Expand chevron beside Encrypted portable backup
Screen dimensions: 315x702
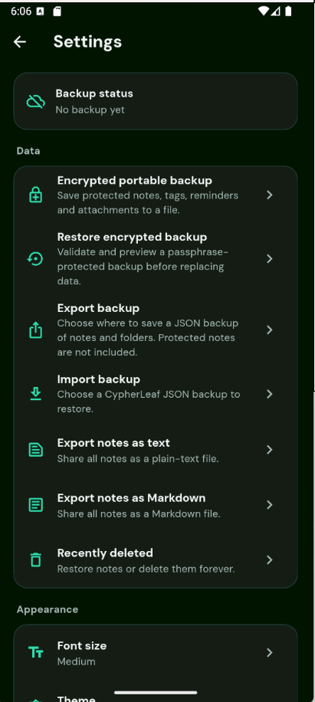[x=269, y=195]
